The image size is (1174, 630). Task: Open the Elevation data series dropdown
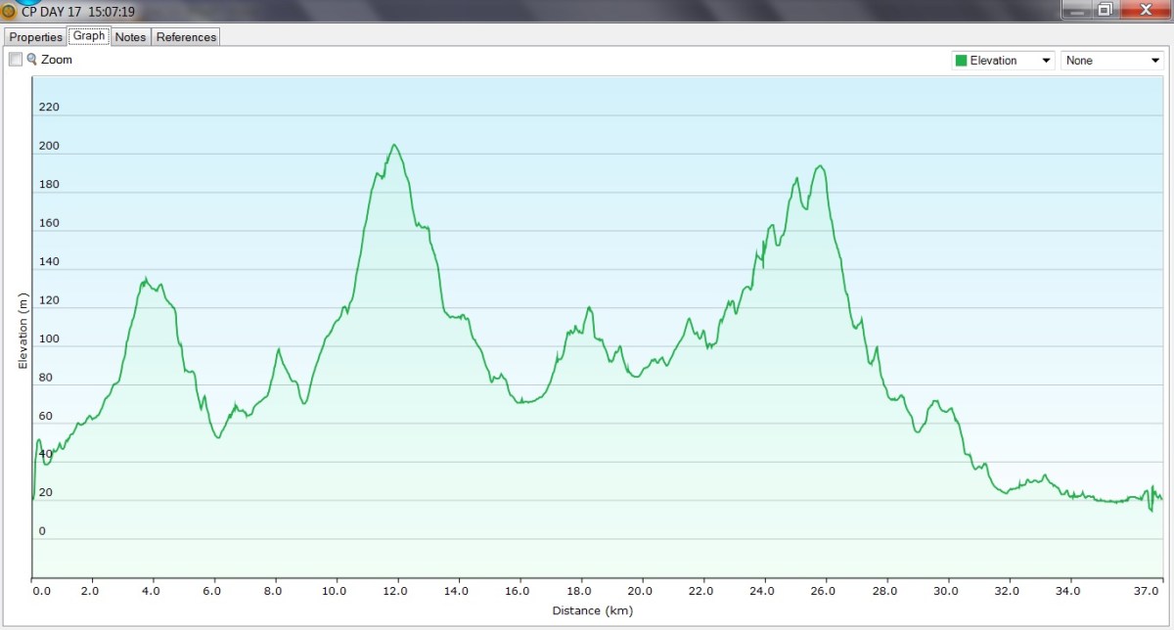coord(1003,61)
